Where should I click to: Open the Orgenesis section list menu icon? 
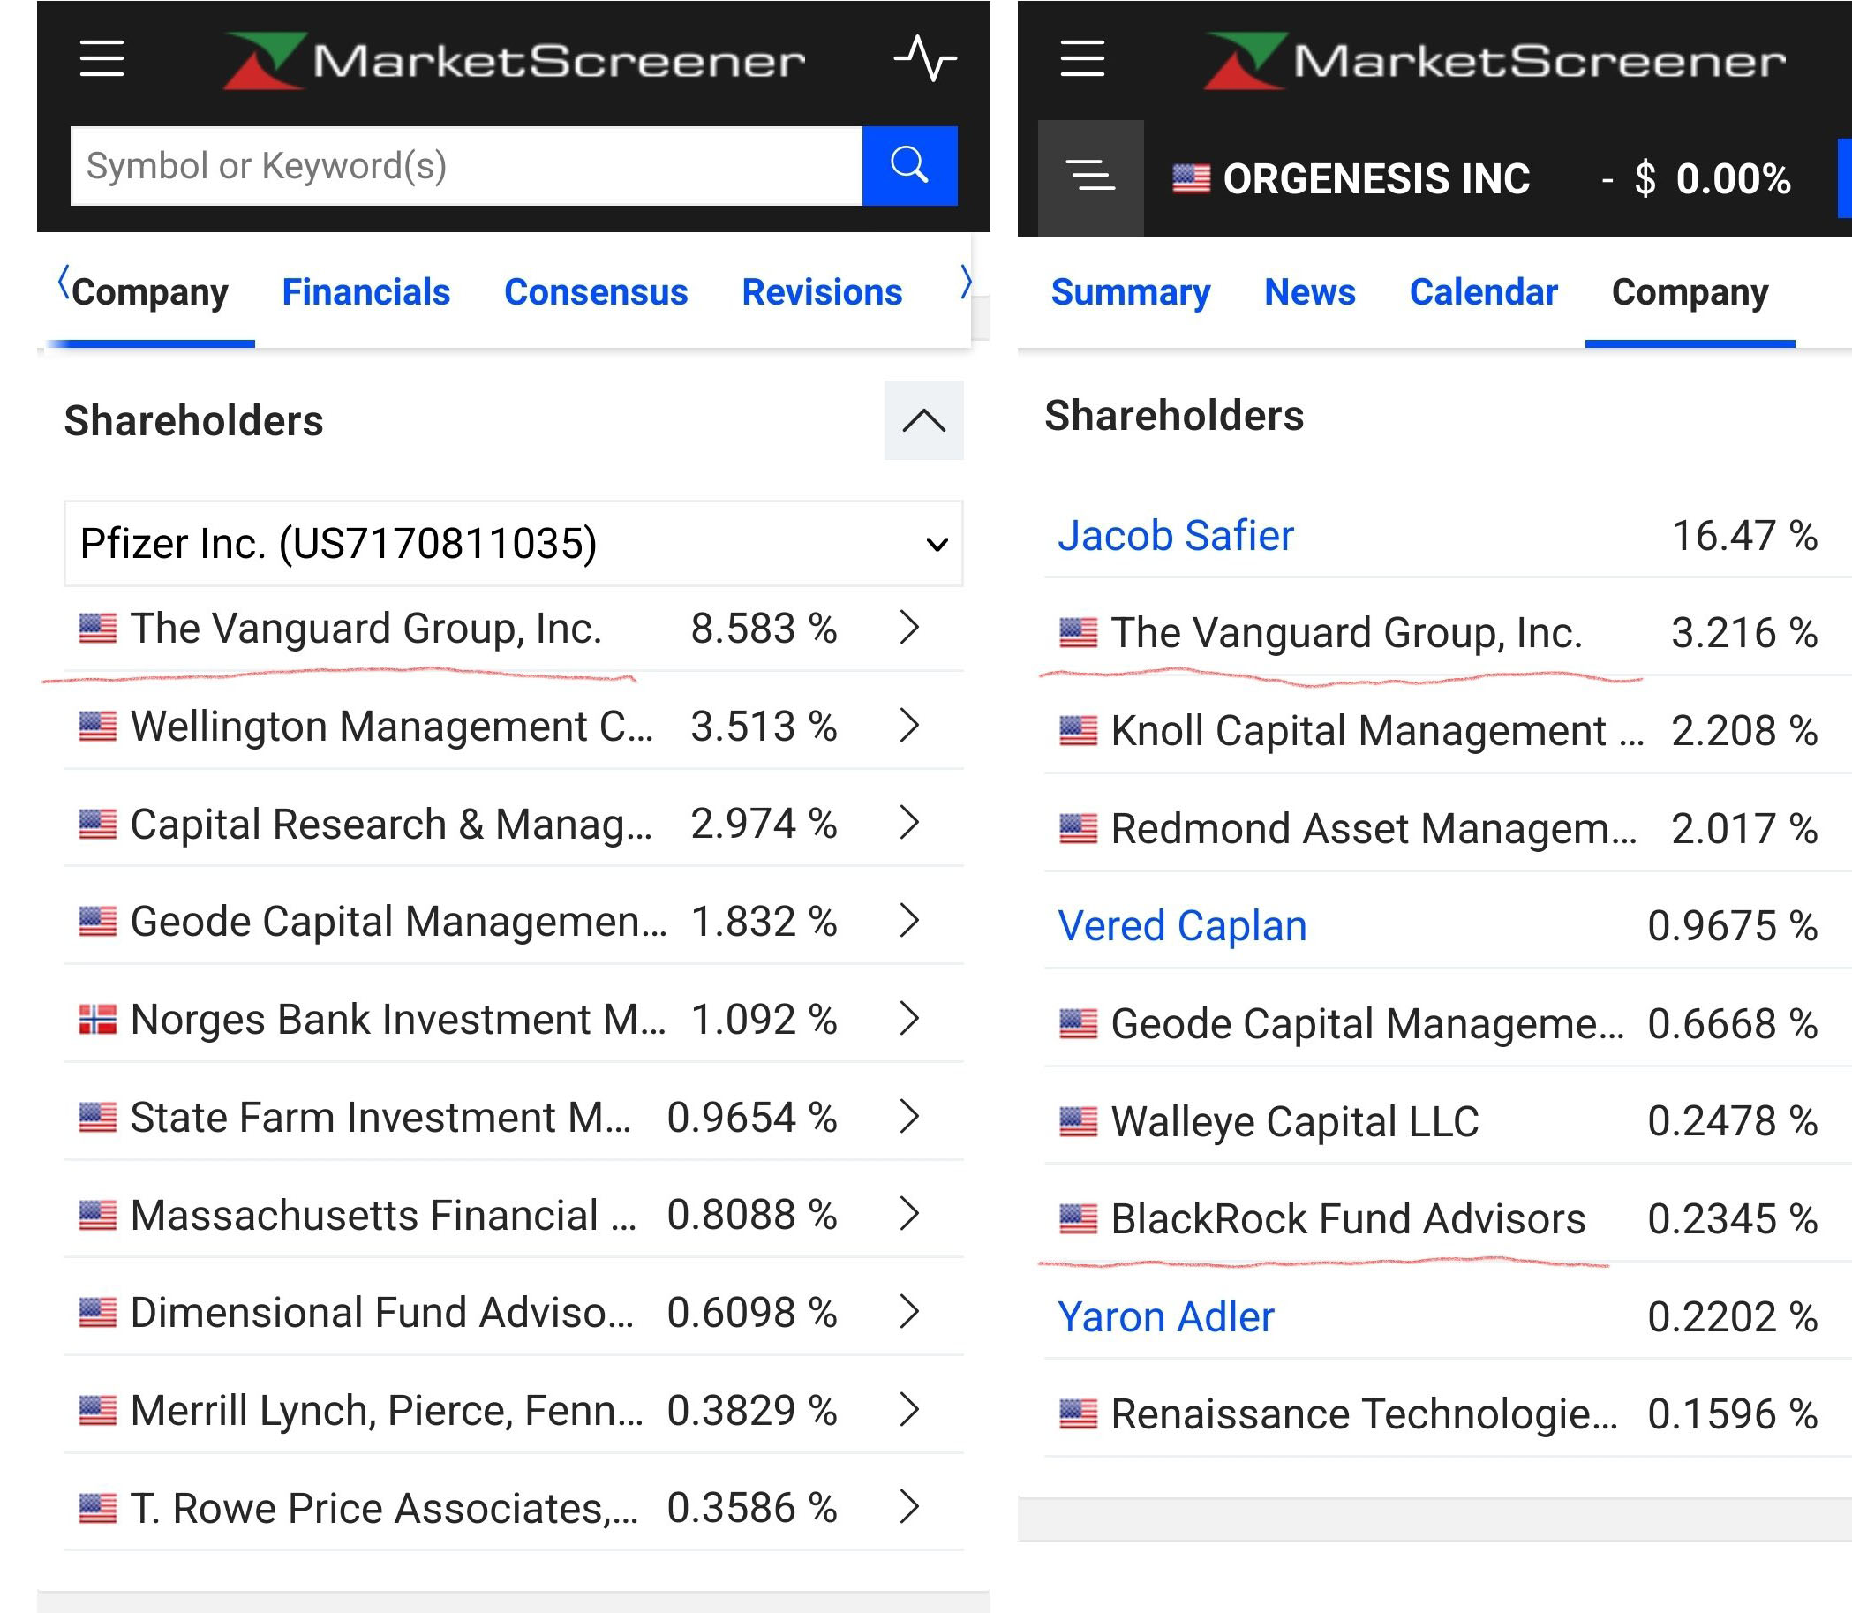[x=1091, y=177]
